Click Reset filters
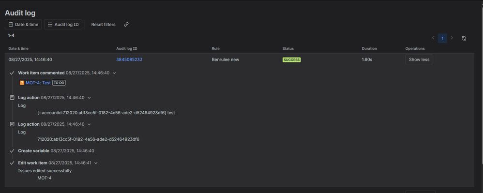The width and height of the screenshot is (483, 193). 103,24
